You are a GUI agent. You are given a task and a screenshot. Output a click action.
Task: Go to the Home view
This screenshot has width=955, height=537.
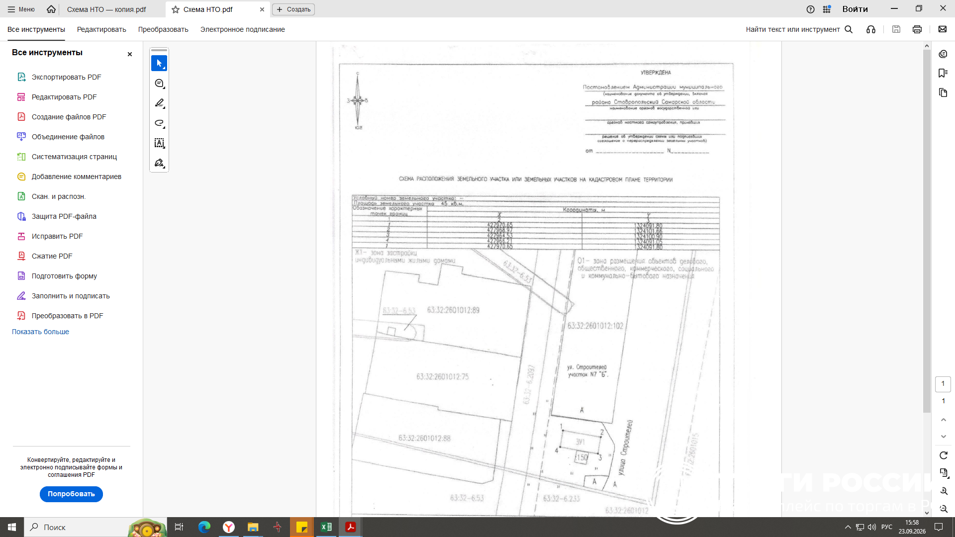[x=51, y=9]
